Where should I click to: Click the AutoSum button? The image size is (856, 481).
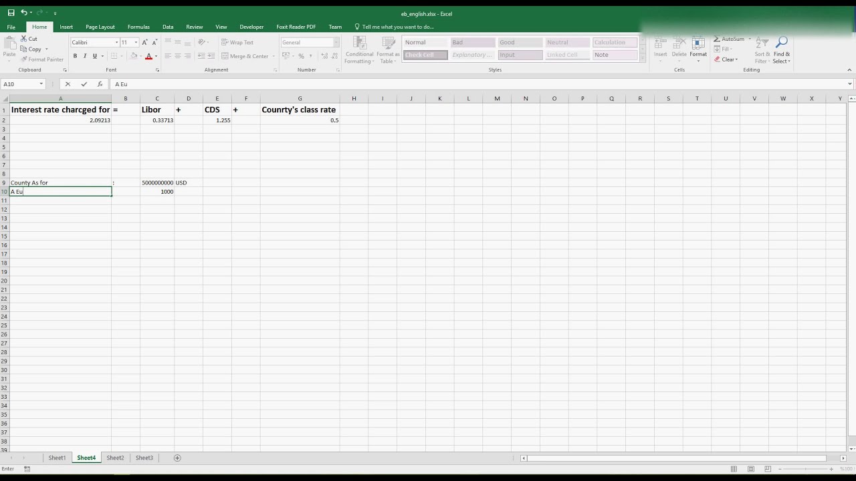732,39
